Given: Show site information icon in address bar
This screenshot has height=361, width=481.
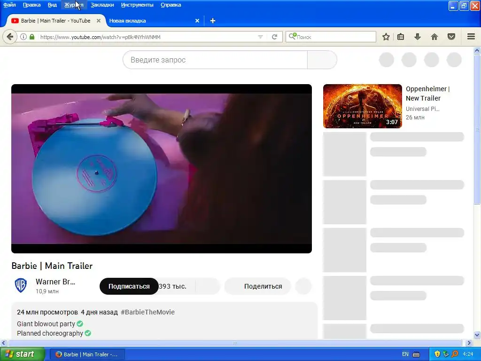Looking at the screenshot, I should 23,37.
